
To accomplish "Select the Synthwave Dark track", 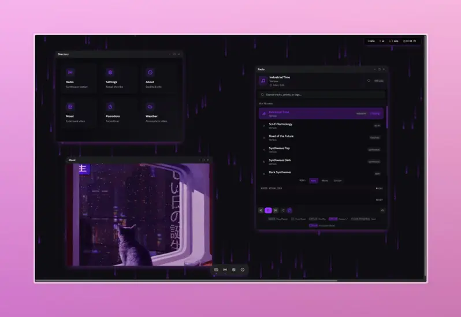I will pyautogui.click(x=321, y=162).
